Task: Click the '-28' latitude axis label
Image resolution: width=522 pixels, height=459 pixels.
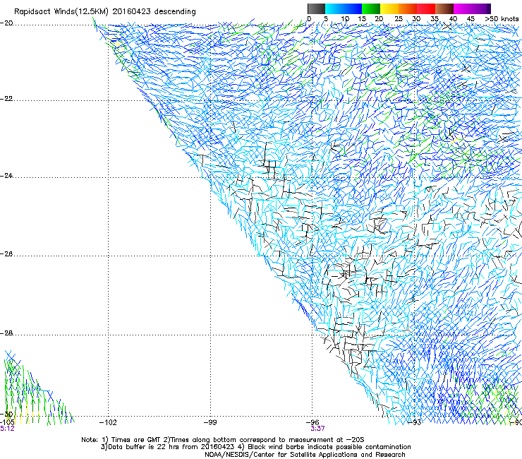Action: 6,333
